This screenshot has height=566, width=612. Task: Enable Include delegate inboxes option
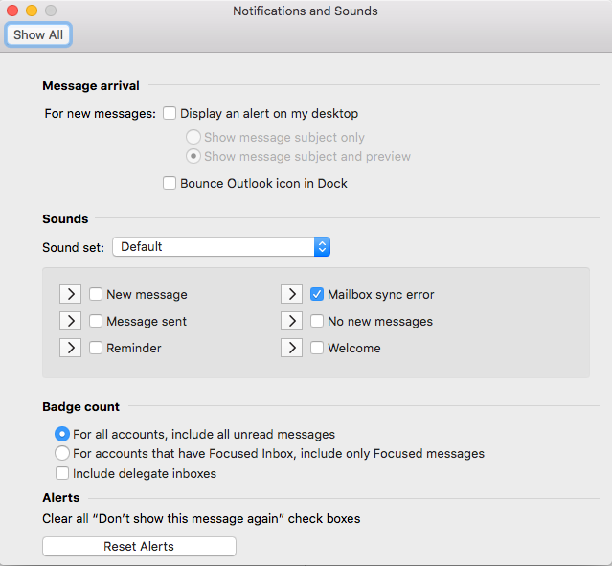tap(62, 473)
